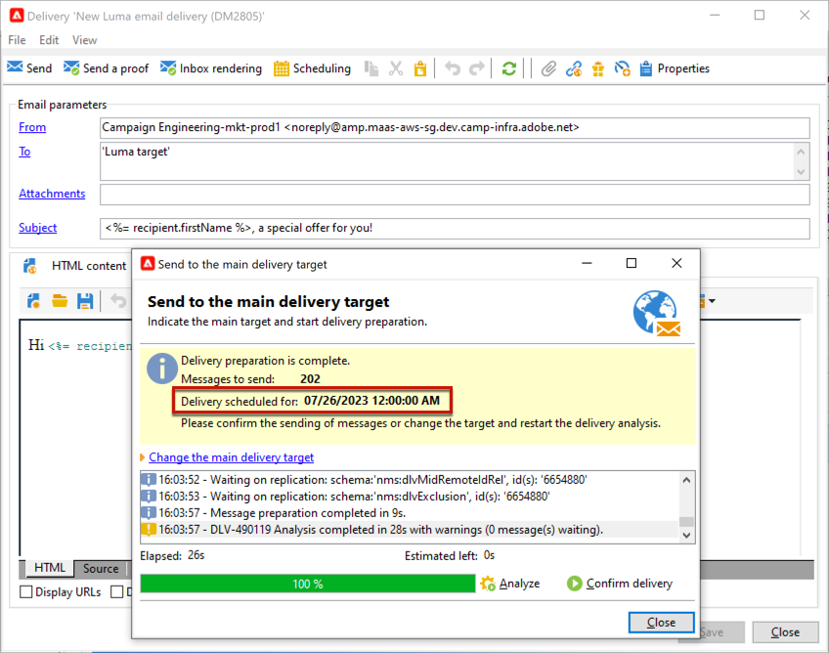Click the Paste clipboard icon
Screen dimensions: 829x653
(420, 68)
